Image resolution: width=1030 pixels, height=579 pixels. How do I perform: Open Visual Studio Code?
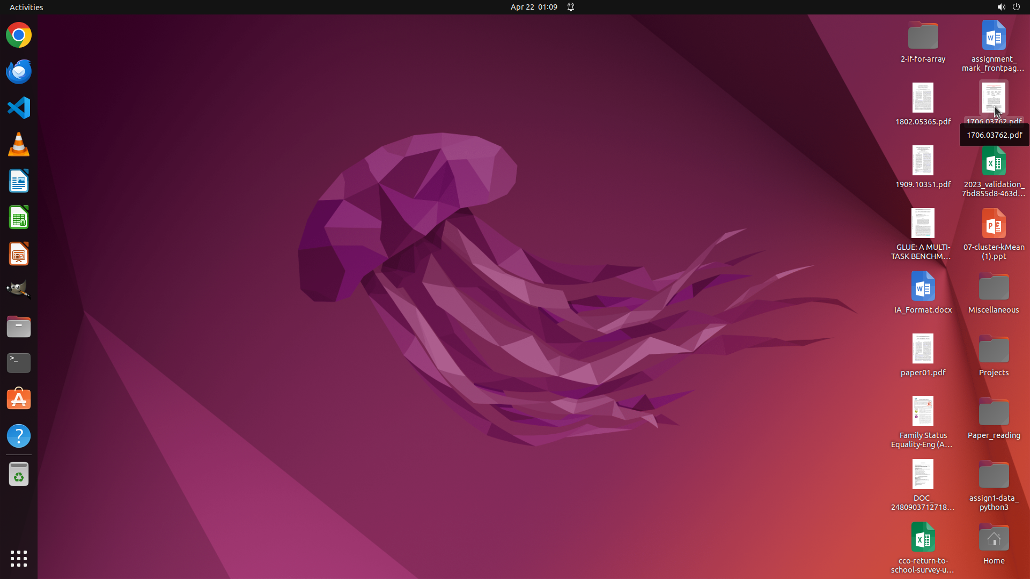[x=19, y=108]
